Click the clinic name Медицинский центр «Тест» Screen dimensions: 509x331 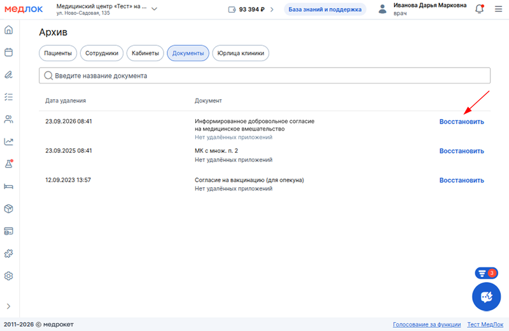[x=101, y=6]
